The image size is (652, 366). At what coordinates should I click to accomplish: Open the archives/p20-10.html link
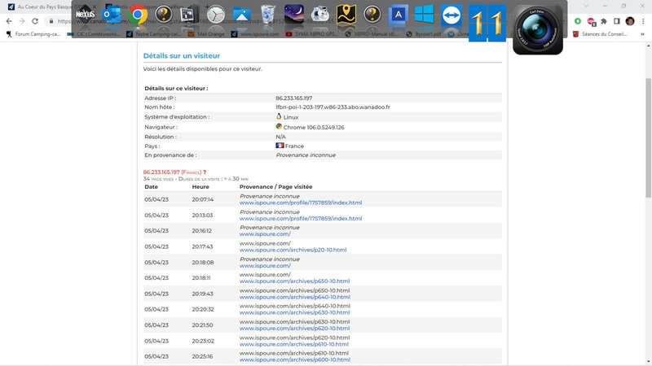293,250
